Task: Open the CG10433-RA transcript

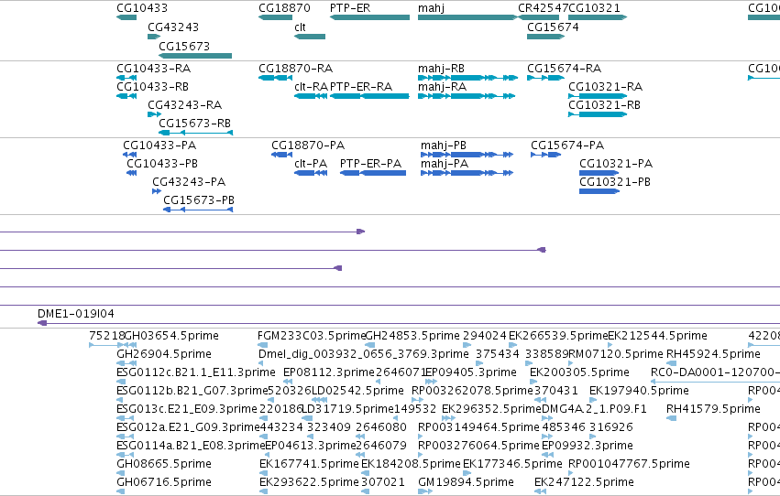Action: (x=126, y=78)
